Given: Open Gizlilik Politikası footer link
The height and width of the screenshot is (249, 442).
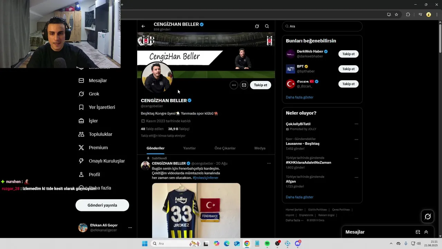Looking at the screenshot, I should pyautogui.click(x=317, y=210).
